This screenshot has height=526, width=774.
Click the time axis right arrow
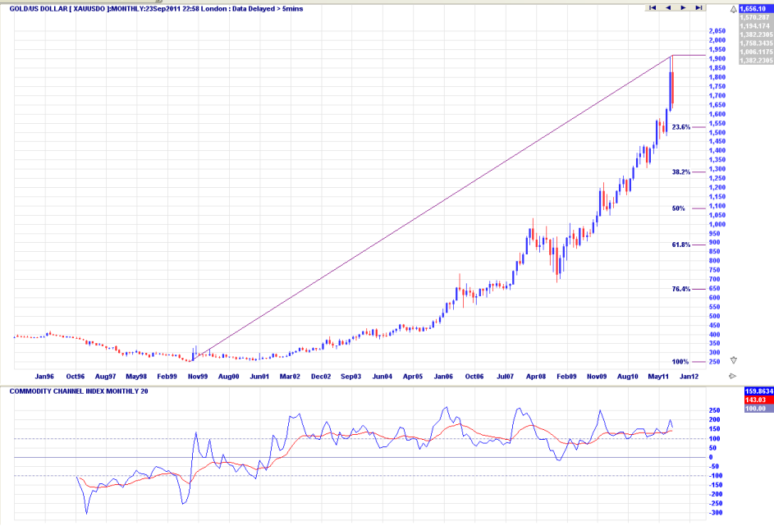coord(732,376)
